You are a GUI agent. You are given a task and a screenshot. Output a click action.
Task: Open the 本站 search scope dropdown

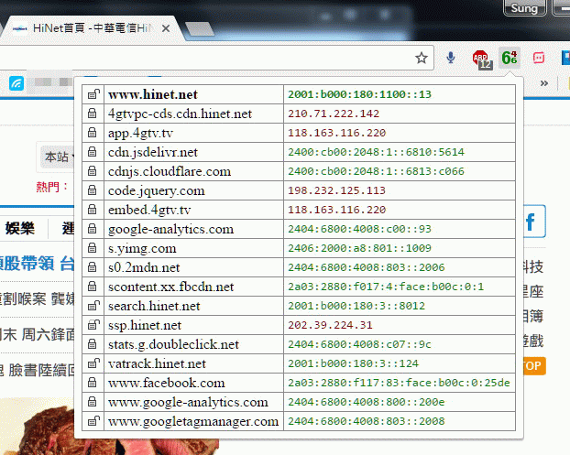click(58, 157)
